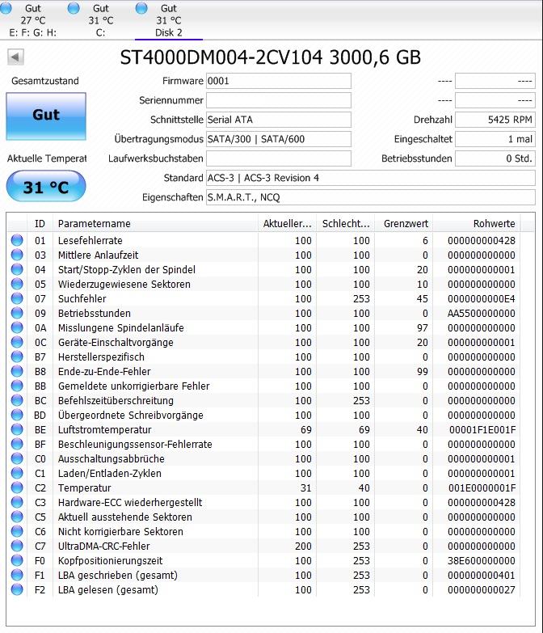
Task: Select raw value 000000000401 of LBA geschrieben
Action: [x=482, y=576]
